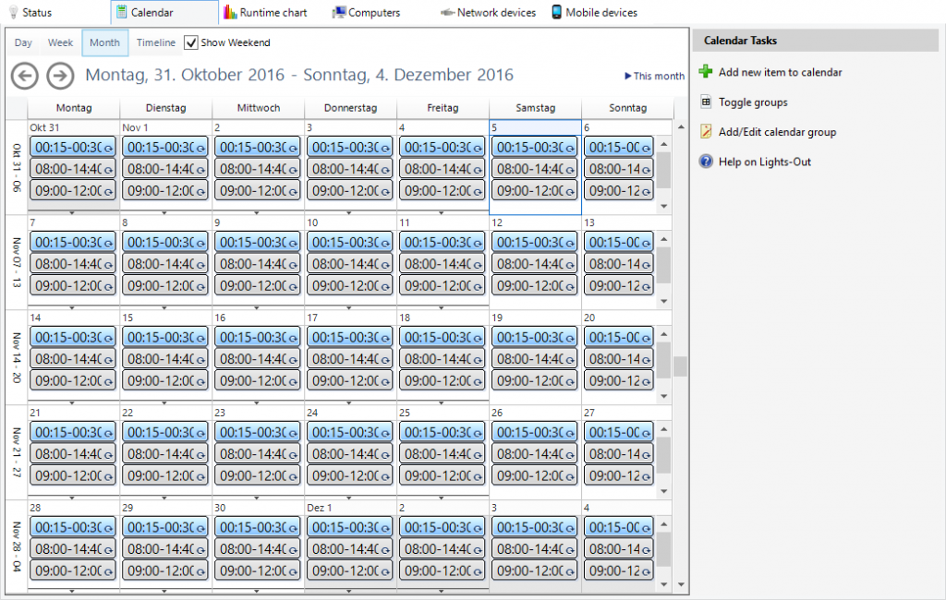Open the 00:15 event on Okt 31
This screenshot has height=600, width=946.
(x=72, y=147)
